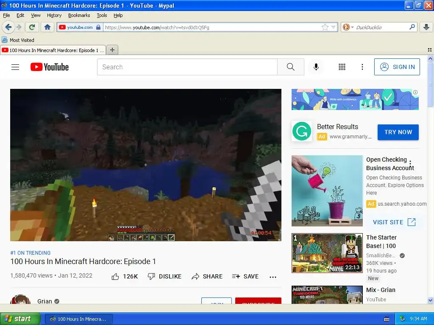Click the Grammarly banner ad image

point(355,99)
